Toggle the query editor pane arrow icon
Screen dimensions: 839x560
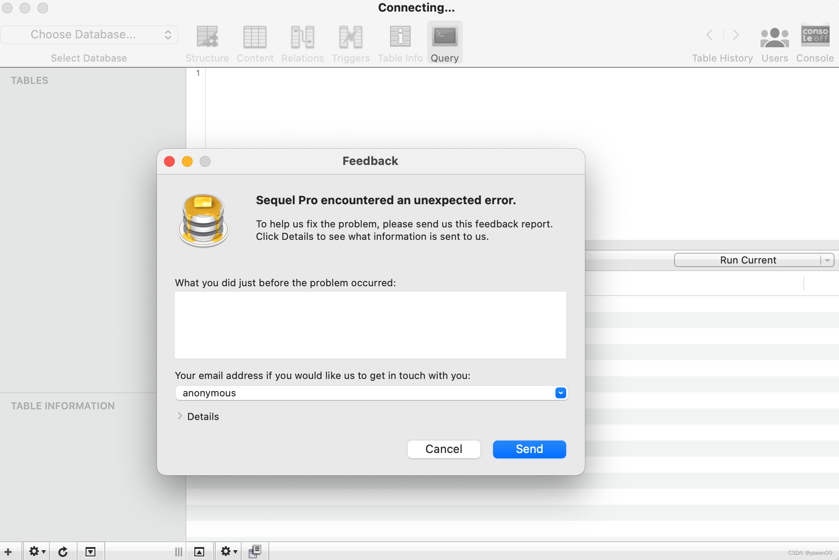point(199,552)
